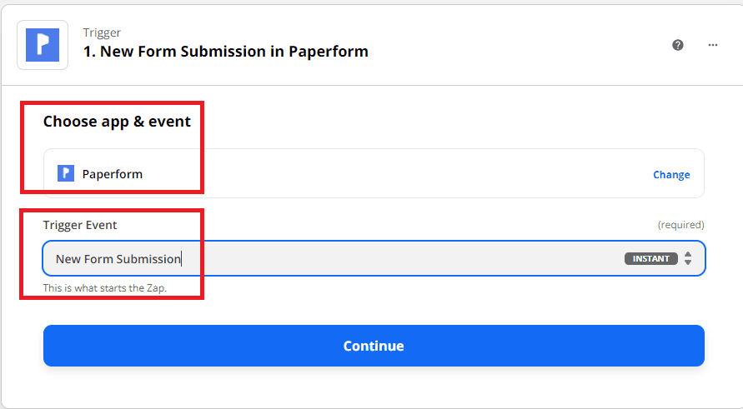743x409 pixels.
Task: Collapse the 'Choose app & event' section heading
Action: click(117, 122)
